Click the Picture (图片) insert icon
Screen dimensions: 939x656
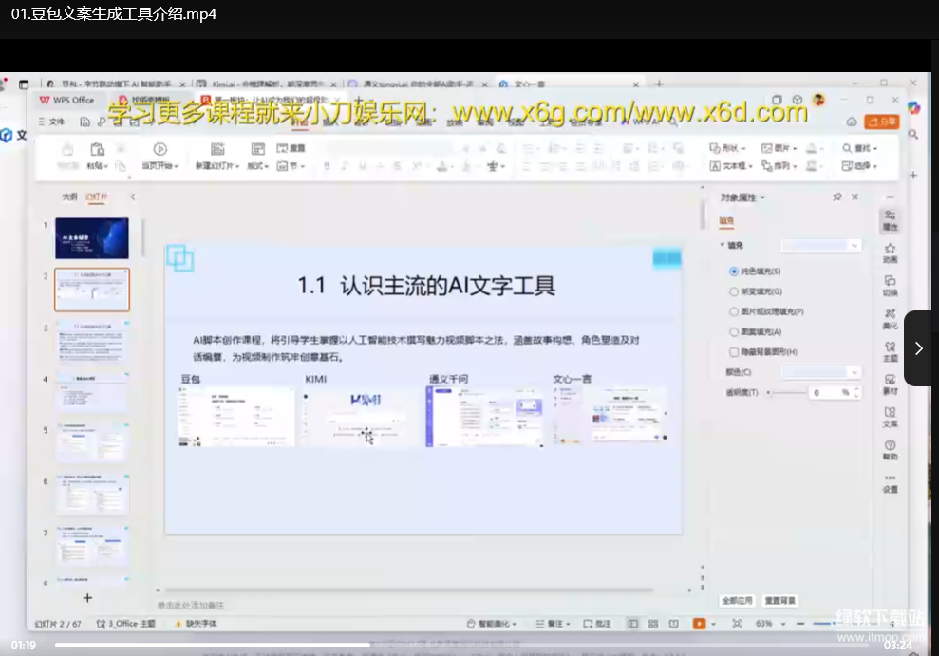click(x=766, y=148)
